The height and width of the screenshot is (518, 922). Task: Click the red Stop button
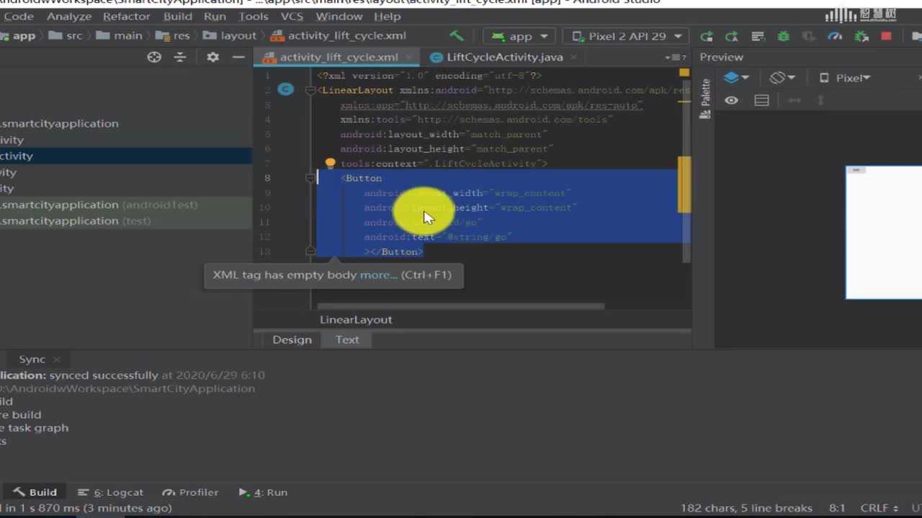pyautogui.click(x=887, y=36)
